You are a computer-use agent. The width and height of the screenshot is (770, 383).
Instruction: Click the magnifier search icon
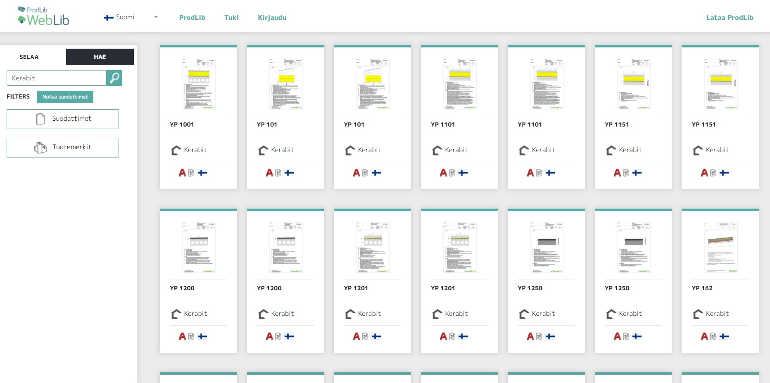pyautogui.click(x=114, y=78)
